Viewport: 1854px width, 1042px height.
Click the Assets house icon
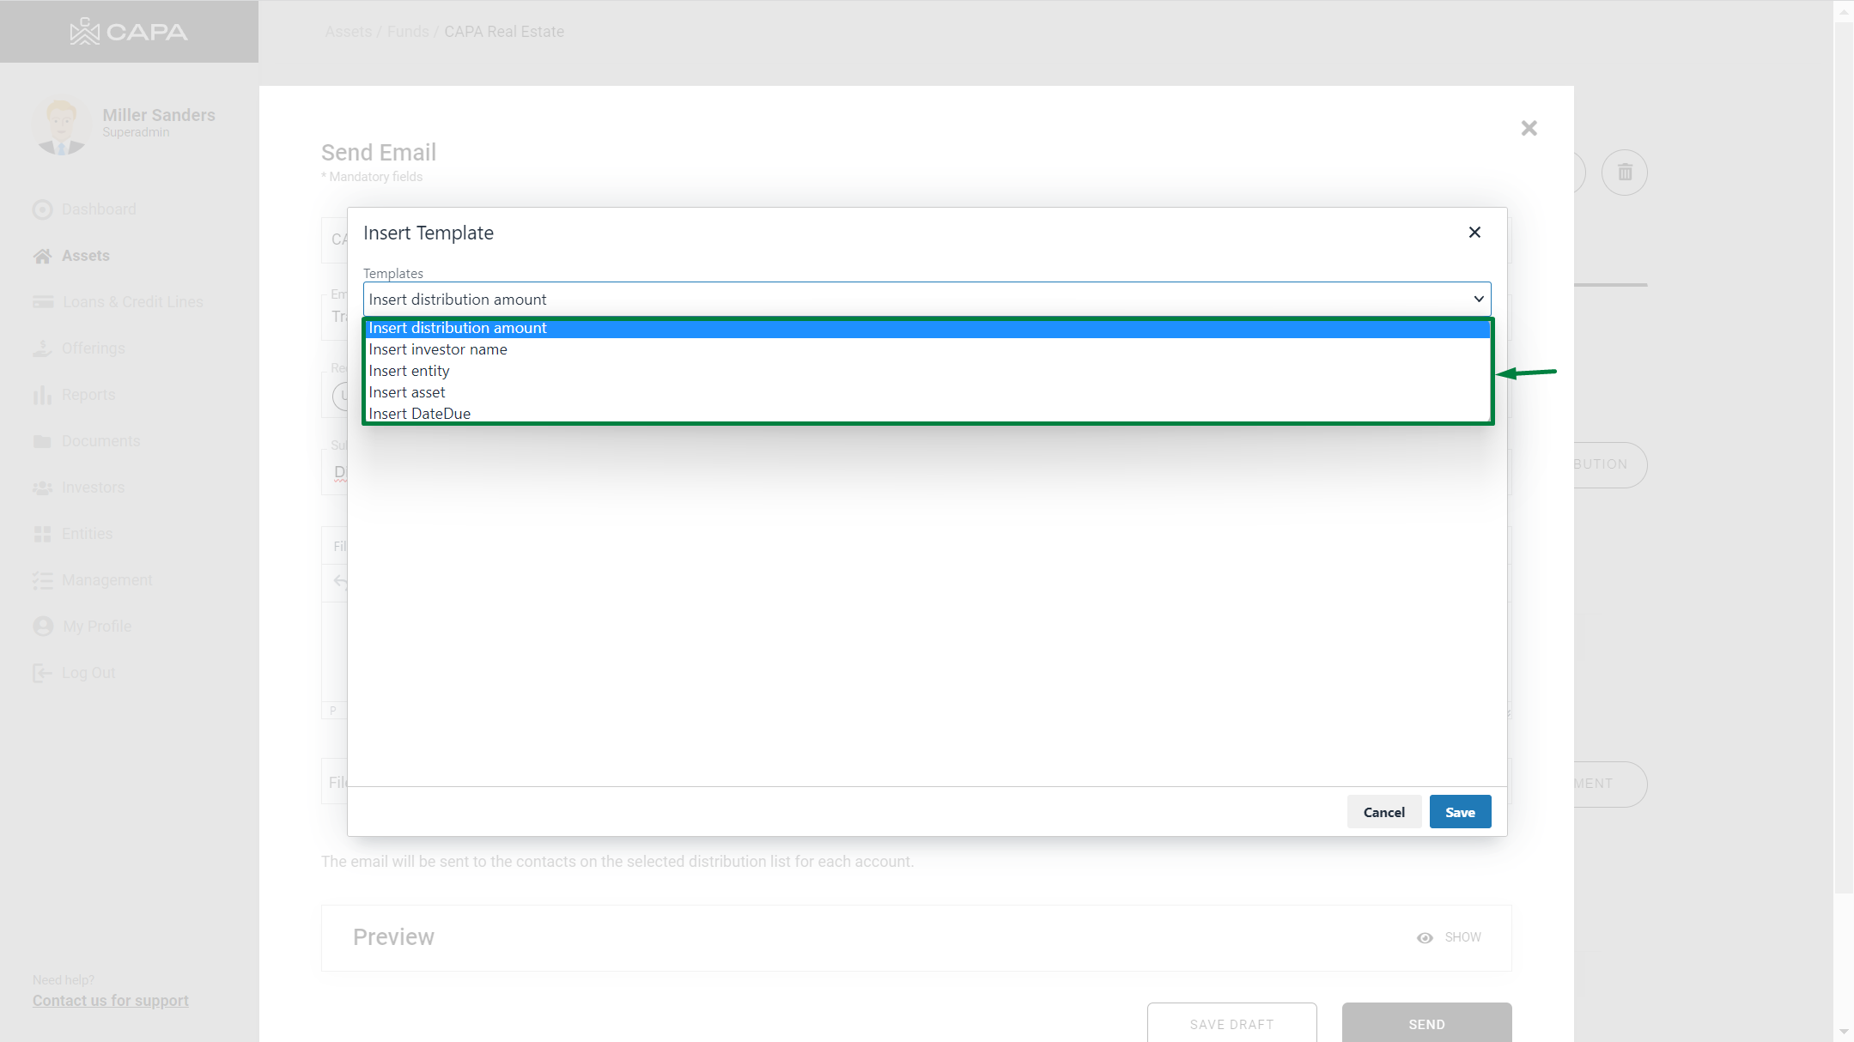(42, 256)
